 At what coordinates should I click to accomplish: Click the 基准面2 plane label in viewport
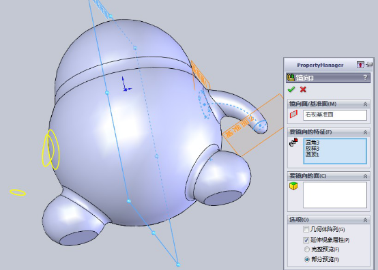[x=239, y=127]
